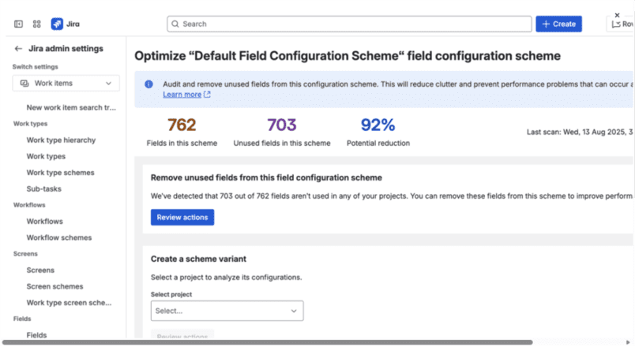635x347 pixels.
Task: Click the blue Review actions button
Action: 182,217
